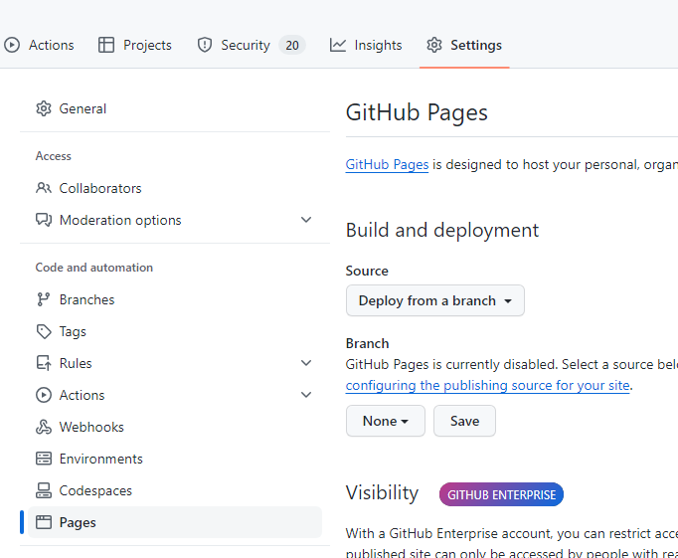The height and width of the screenshot is (558, 678).
Task: Open Environments settings
Action: click(175, 459)
